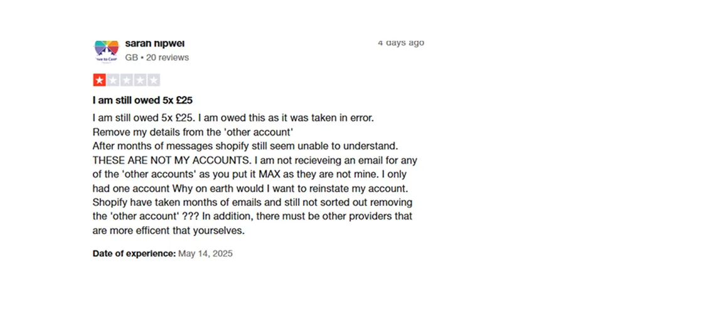Click the 'Date of experience:' label

[134, 254]
